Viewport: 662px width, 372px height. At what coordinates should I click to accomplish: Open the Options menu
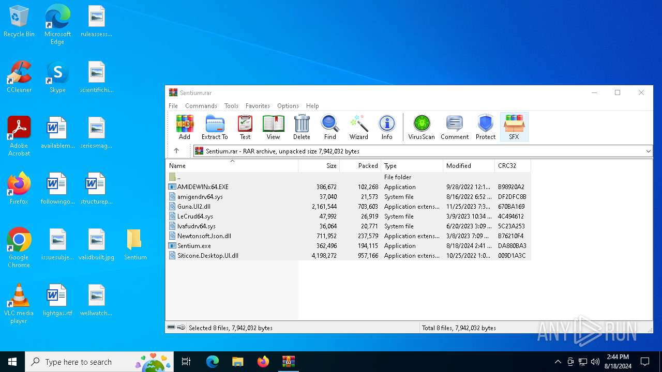click(288, 105)
